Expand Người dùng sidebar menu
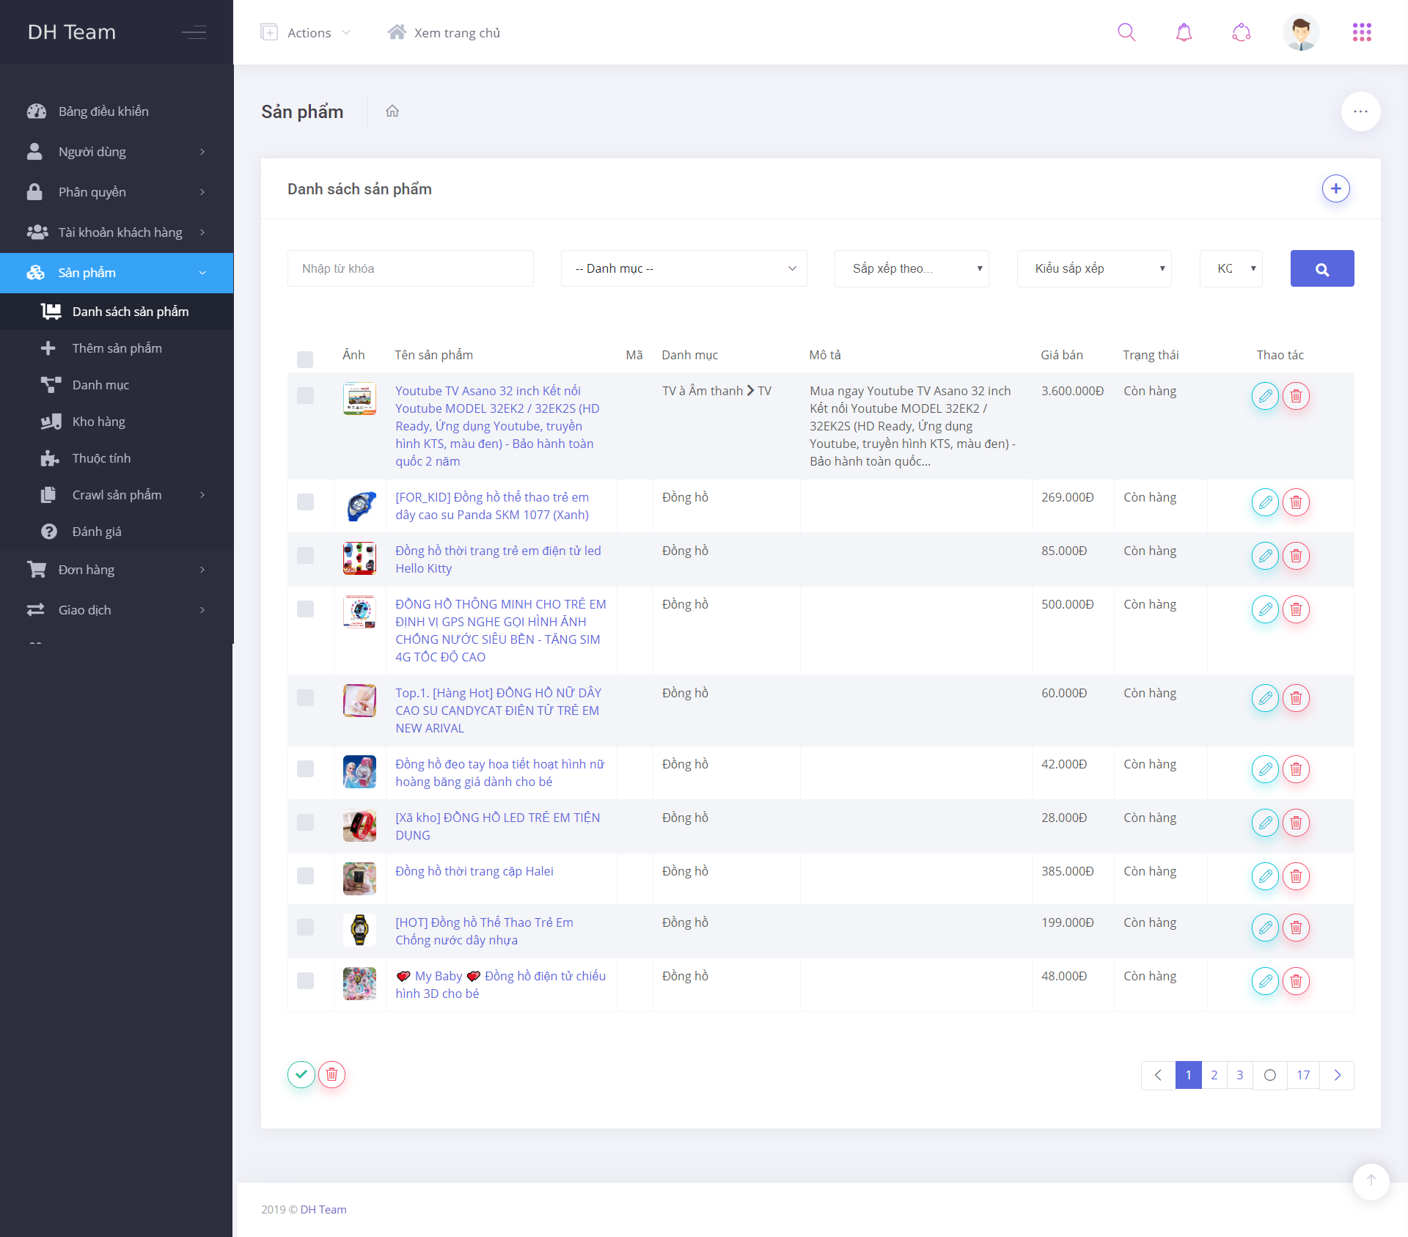 pyautogui.click(x=117, y=152)
